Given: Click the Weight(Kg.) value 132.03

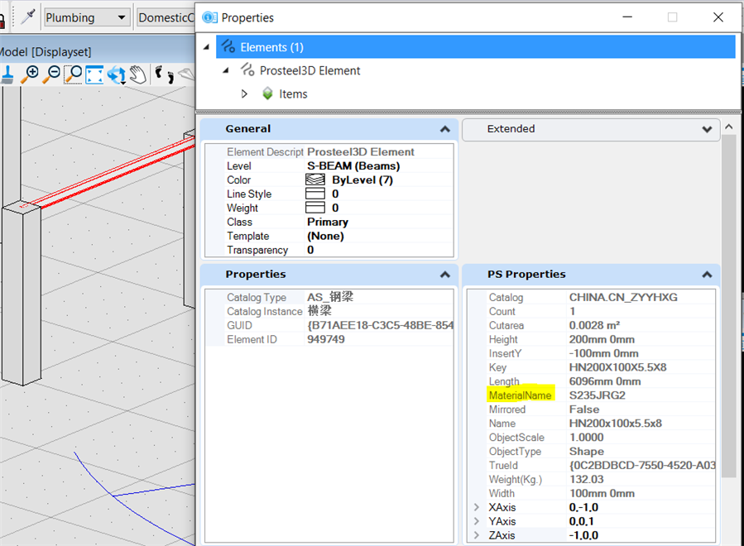Looking at the screenshot, I should pyautogui.click(x=587, y=479).
